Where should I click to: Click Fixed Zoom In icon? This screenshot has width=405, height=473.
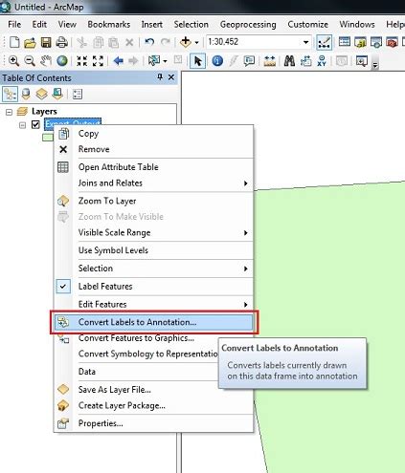point(82,60)
